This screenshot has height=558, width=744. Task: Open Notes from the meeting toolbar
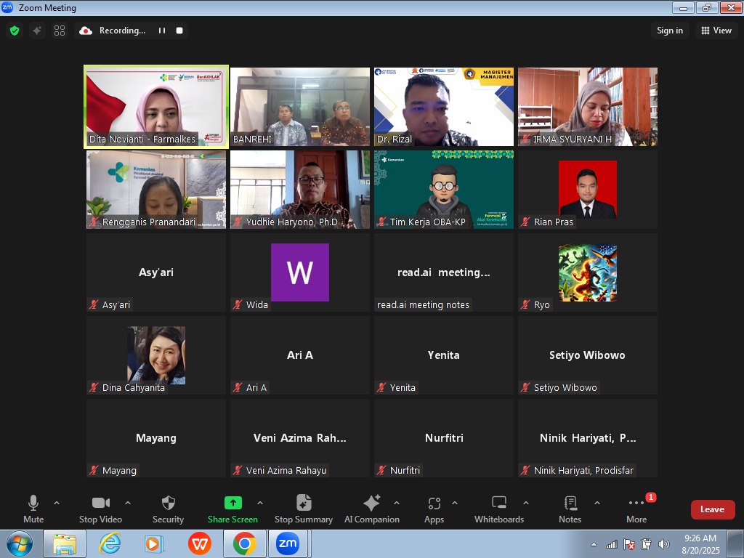570,509
